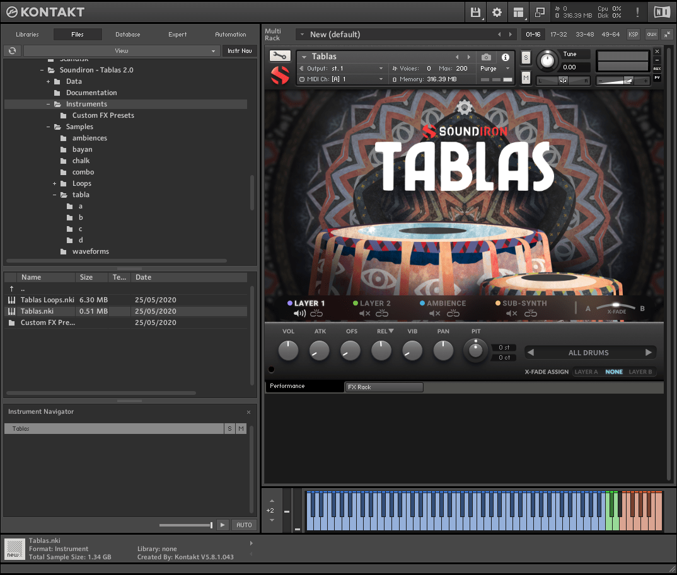Collapse the tabla folder
677x575 pixels.
click(54, 195)
